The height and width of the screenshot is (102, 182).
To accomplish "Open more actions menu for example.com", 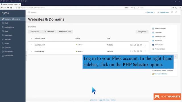I will [145, 45].
